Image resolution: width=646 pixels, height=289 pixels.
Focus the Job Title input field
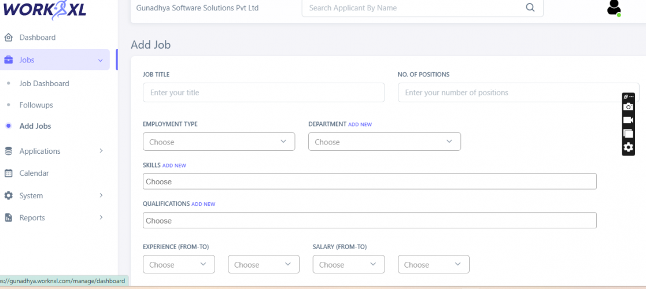click(264, 92)
